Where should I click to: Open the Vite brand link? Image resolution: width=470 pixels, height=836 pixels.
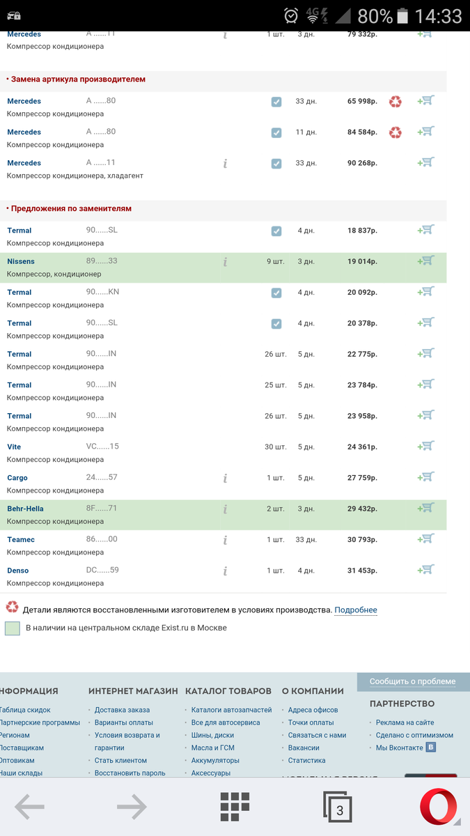pyautogui.click(x=14, y=447)
